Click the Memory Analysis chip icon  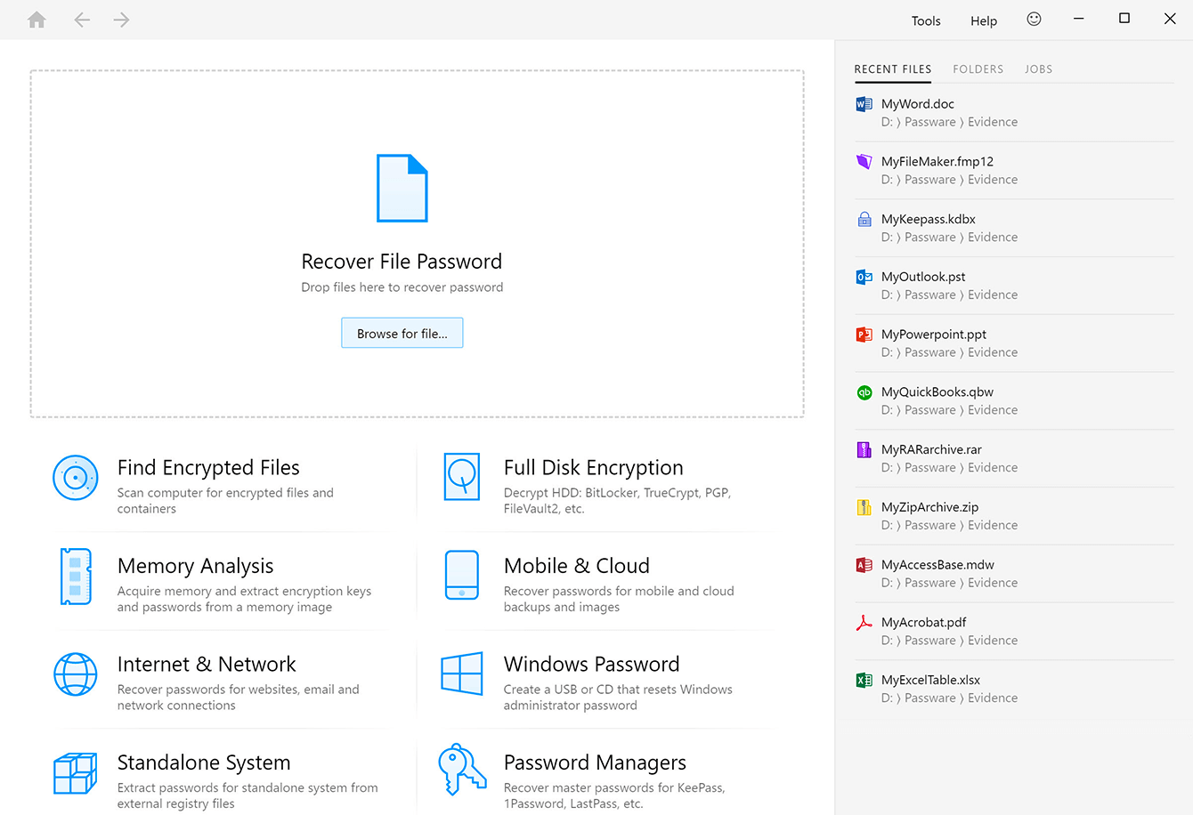76,577
